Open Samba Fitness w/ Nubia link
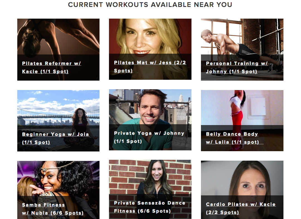 pos(53,209)
